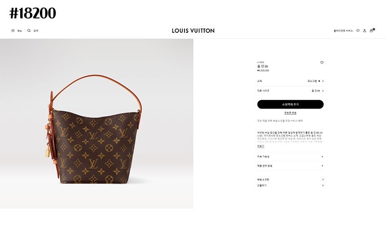Open the hamburger menu icon
This screenshot has width=386, height=231.
coord(13,31)
